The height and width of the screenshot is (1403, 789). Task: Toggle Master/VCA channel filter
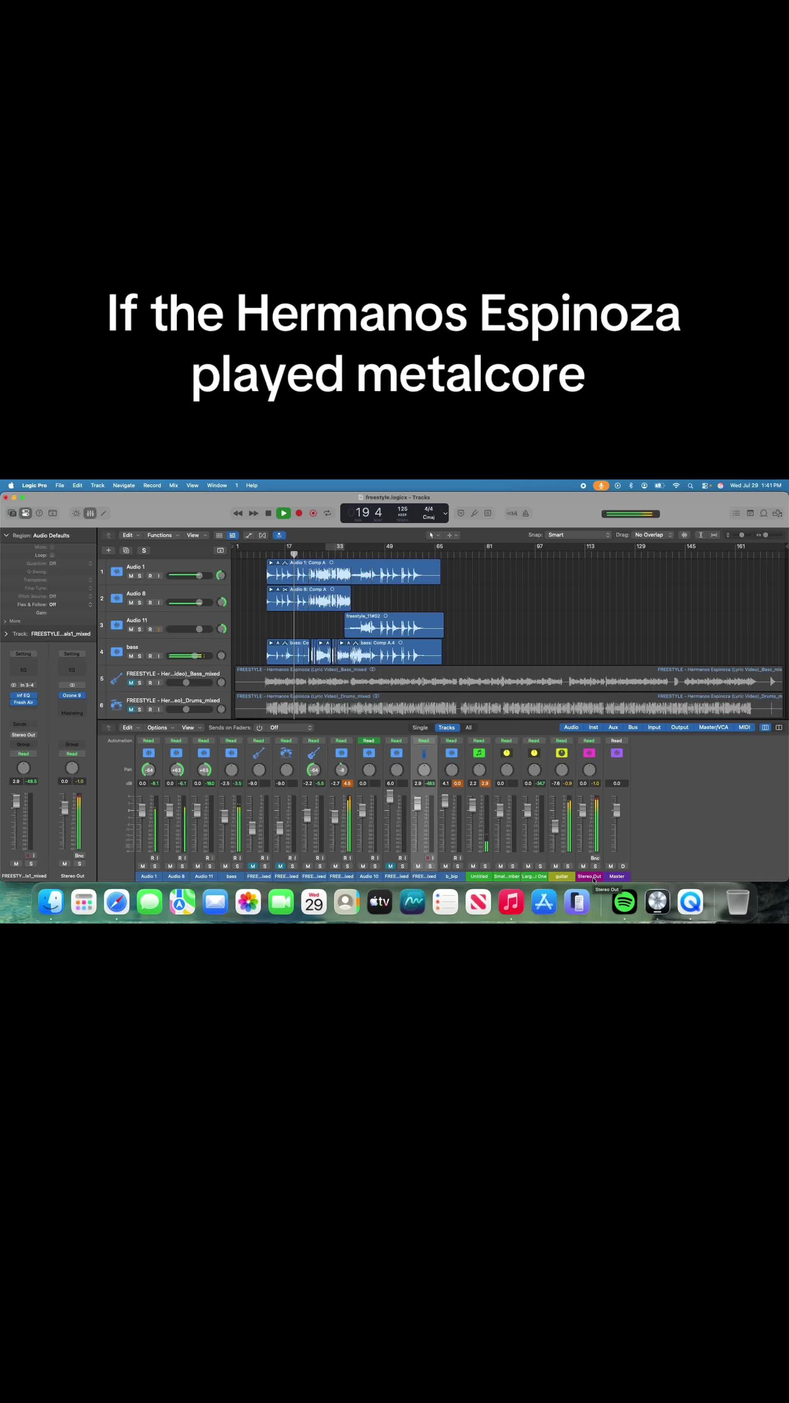(x=713, y=728)
